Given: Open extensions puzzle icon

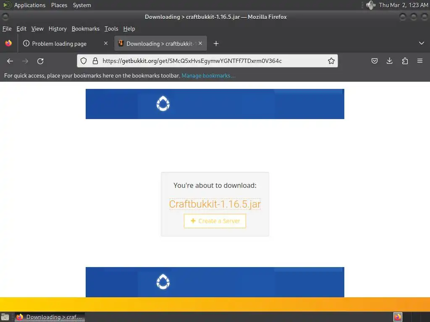Looking at the screenshot, I should pyautogui.click(x=405, y=61).
